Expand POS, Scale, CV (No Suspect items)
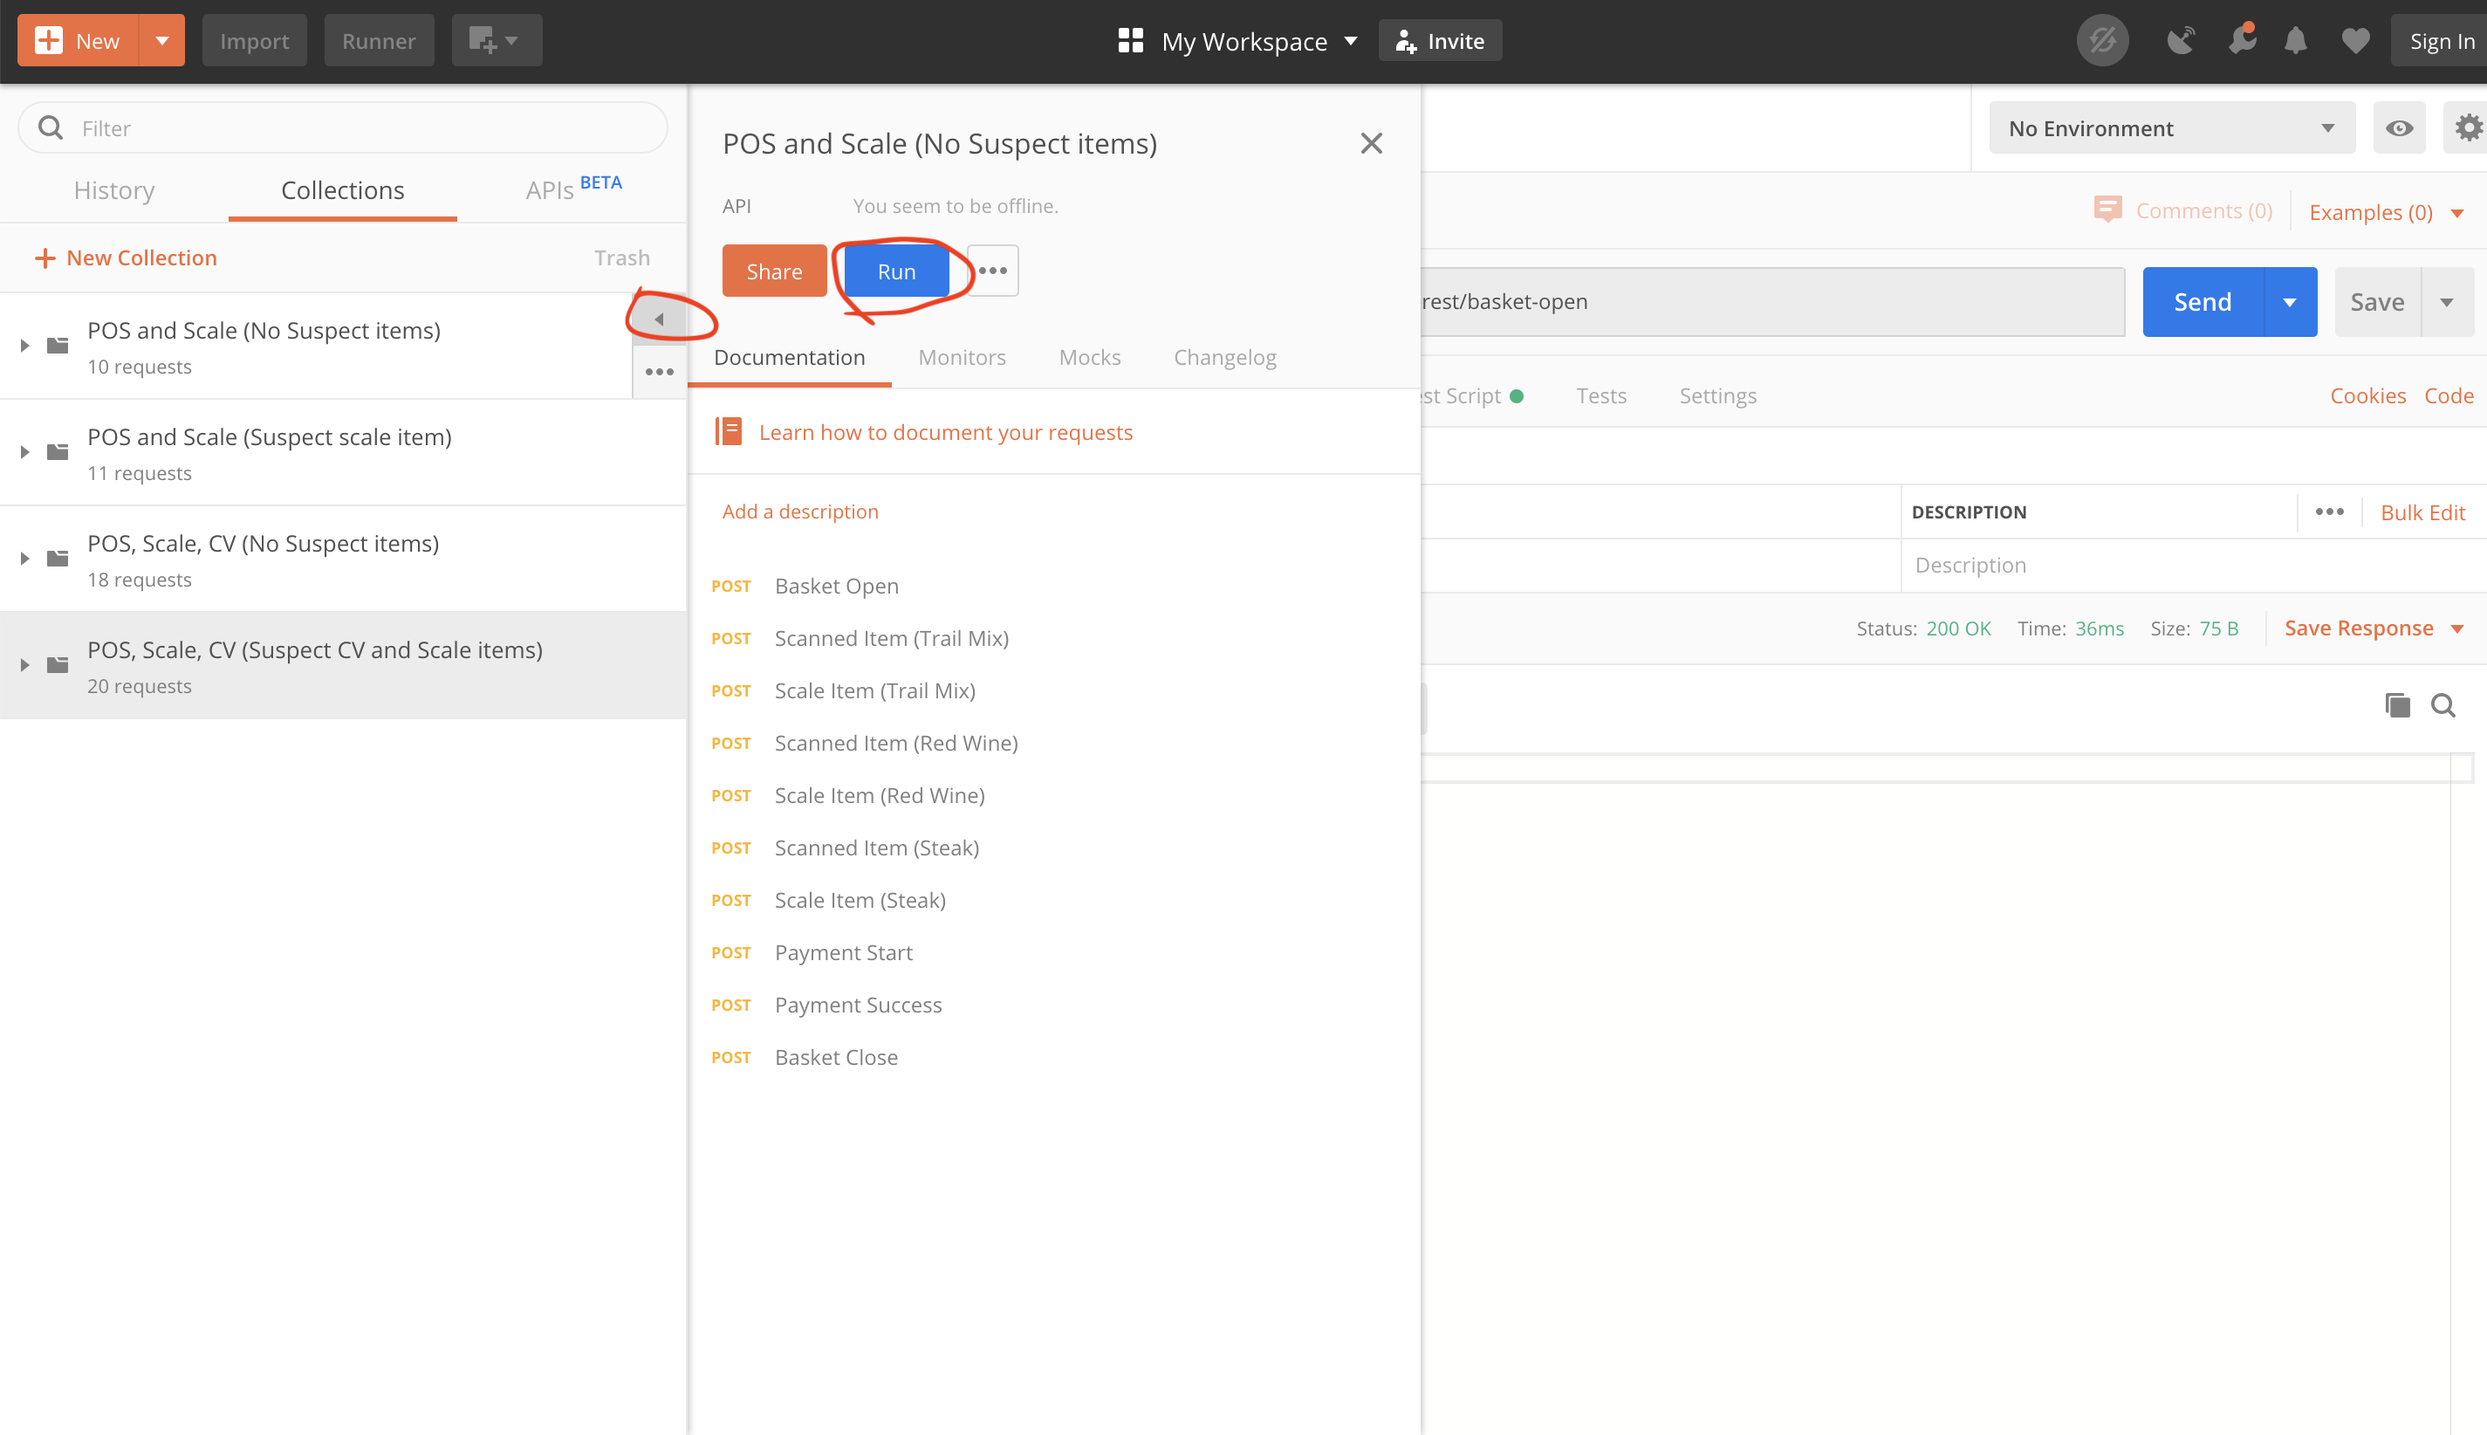Screen dimensions: 2487x1435 pos(24,558)
